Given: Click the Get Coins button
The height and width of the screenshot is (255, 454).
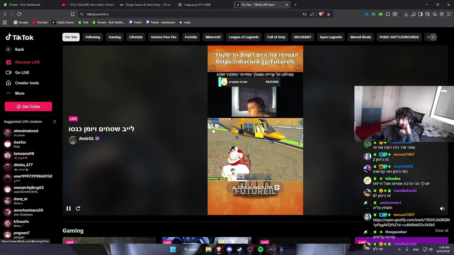Looking at the screenshot, I should click(28, 107).
